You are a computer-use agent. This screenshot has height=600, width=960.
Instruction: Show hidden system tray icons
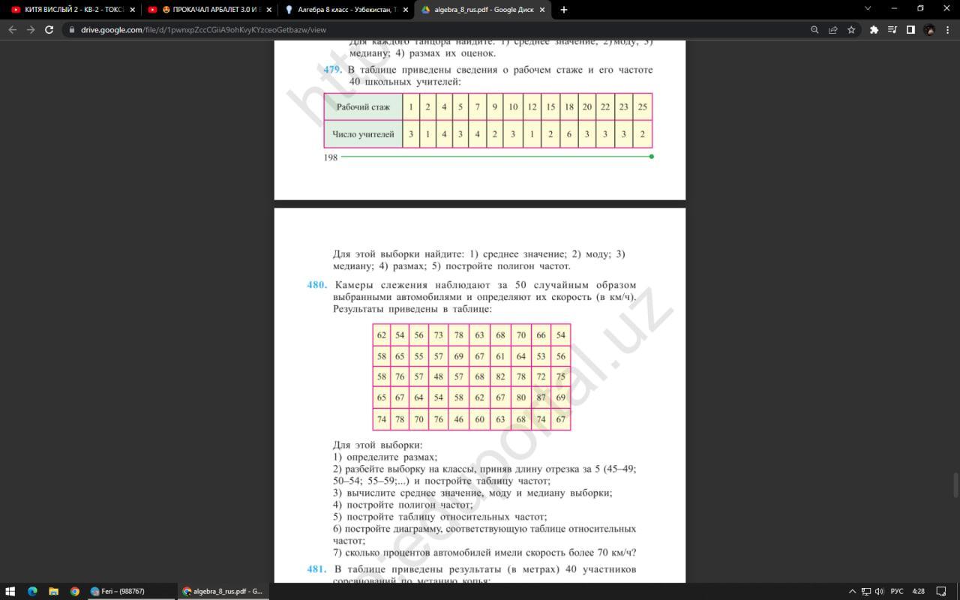click(x=853, y=591)
